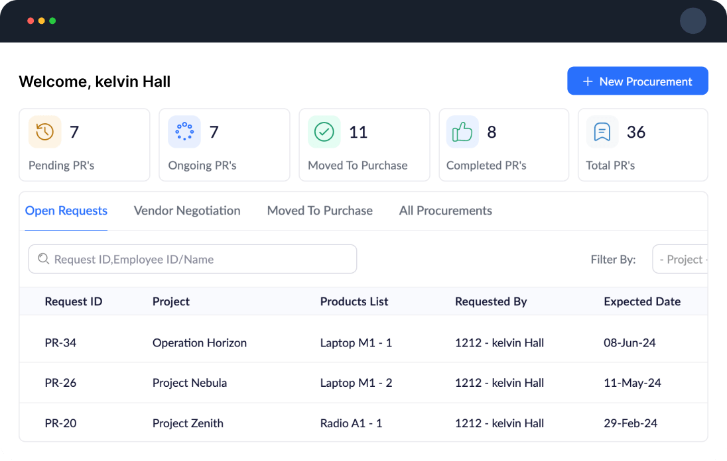The width and height of the screenshot is (727, 461).
Task: Click the Request ID,Employee ID/Name search field
Action: (x=192, y=259)
